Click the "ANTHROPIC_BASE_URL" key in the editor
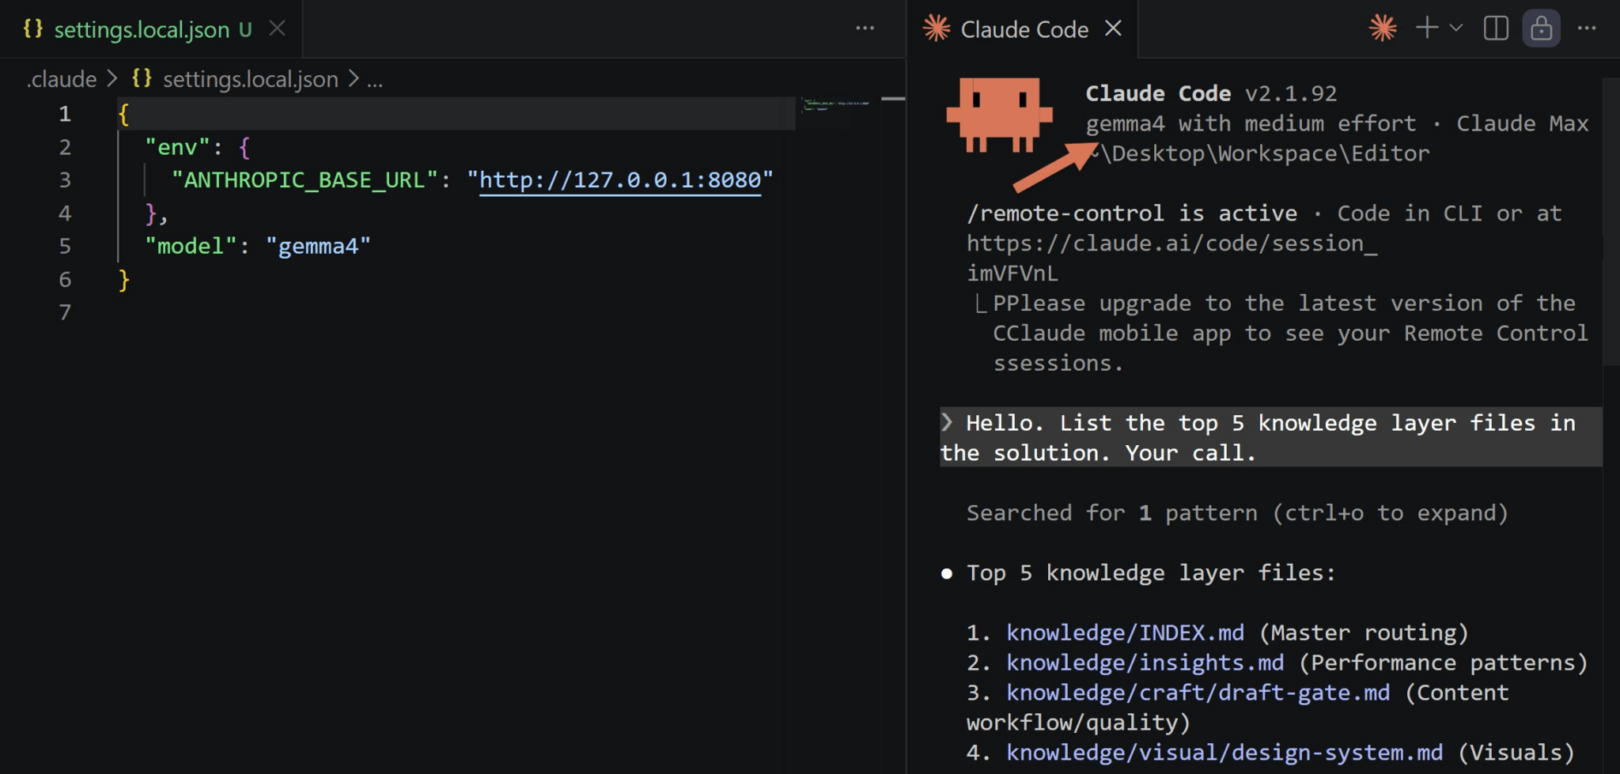This screenshot has height=774, width=1620. coord(305,180)
